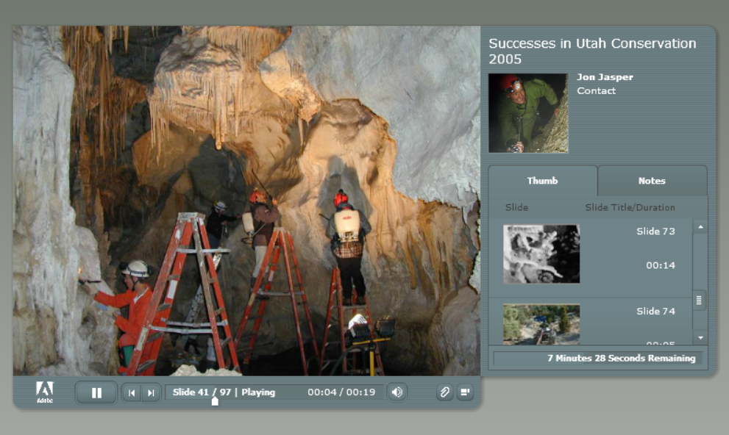This screenshot has height=435, width=729.
Task: Open attachments with the paperclip icon
Action: [444, 392]
